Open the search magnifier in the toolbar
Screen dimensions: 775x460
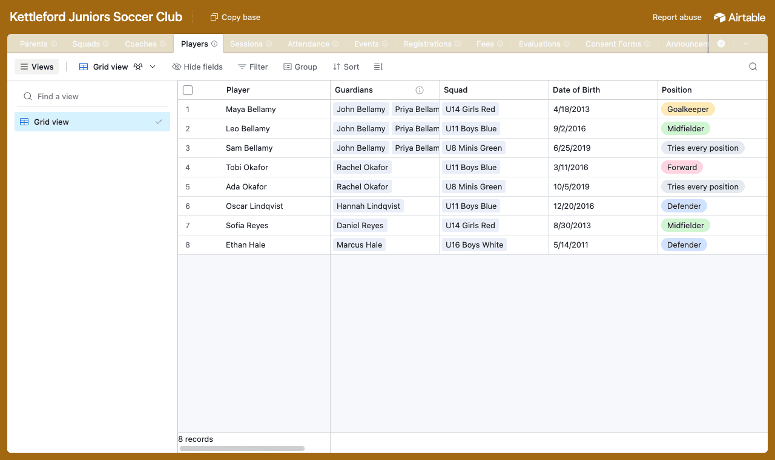[753, 67]
